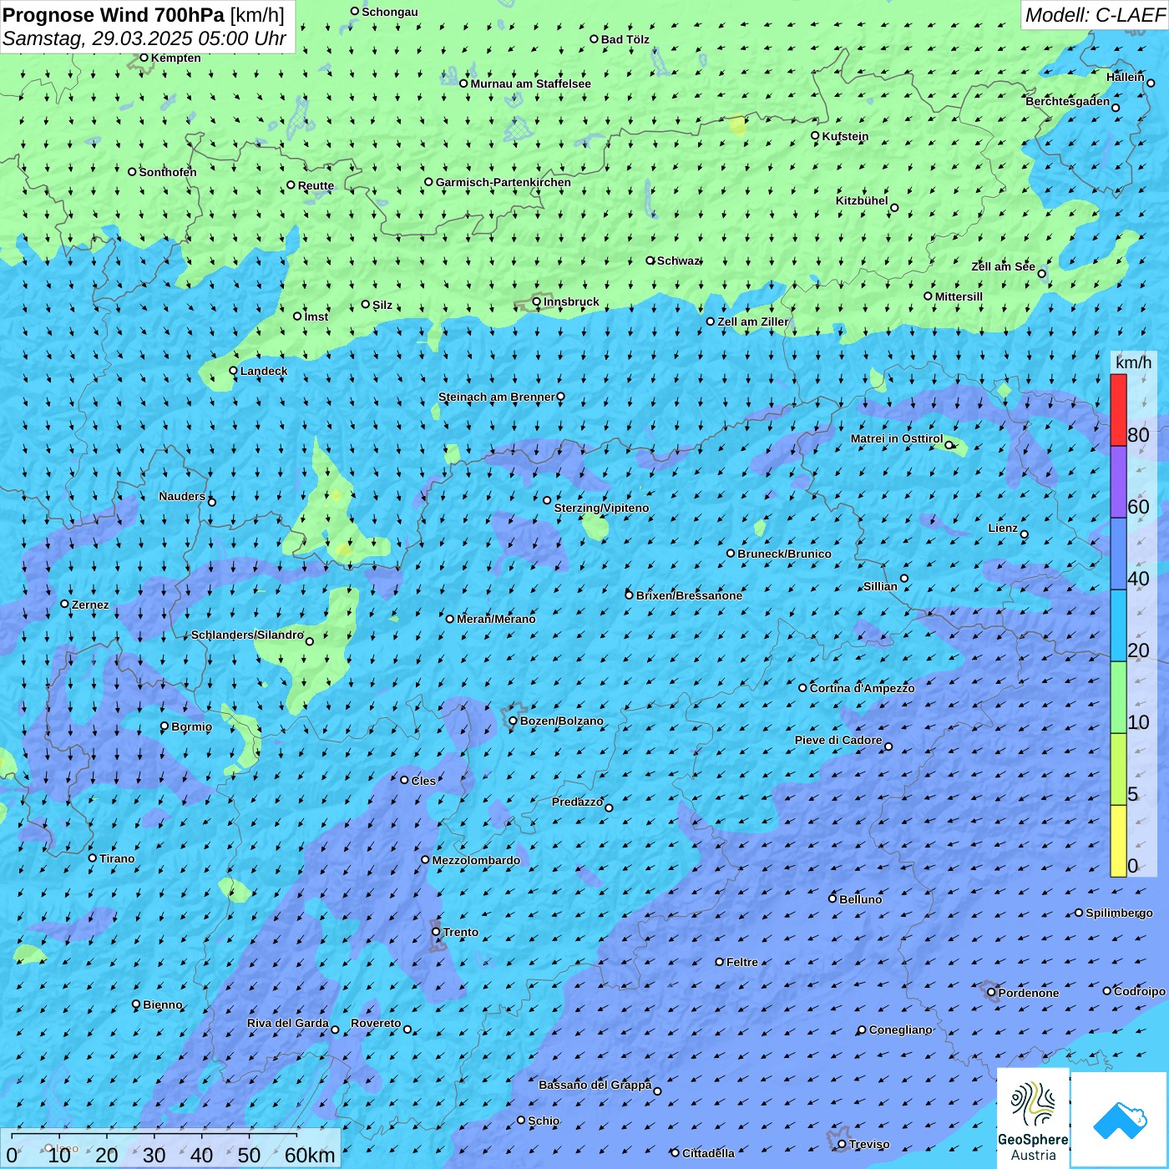
Task: Click the Predazzo label
Action: pyautogui.click(x=578, y=802)
